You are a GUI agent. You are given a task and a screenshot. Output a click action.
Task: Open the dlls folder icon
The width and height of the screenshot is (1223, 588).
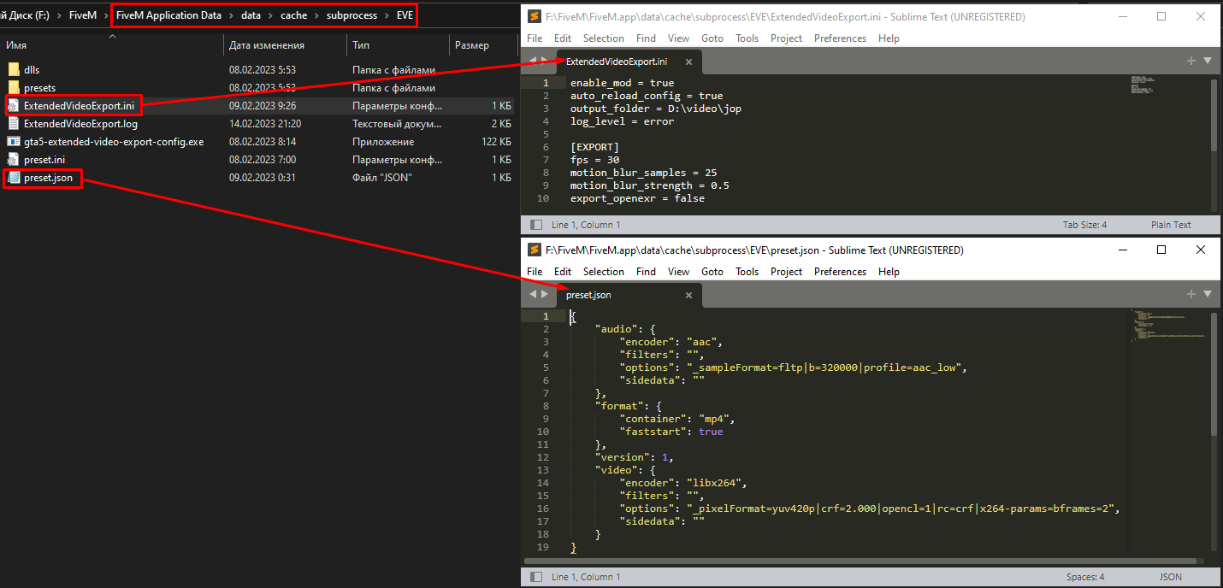(14, 69)
